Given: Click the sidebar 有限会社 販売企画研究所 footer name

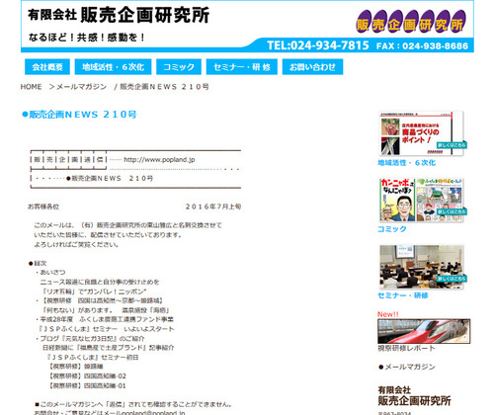Looking at the screenshot, I should tap(414, 396).
